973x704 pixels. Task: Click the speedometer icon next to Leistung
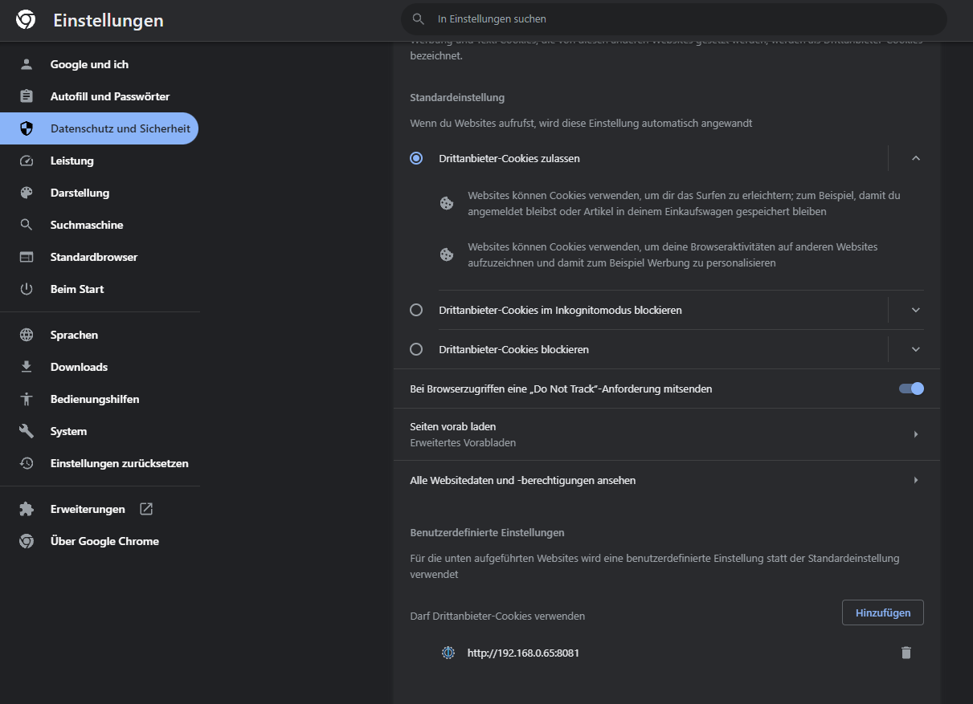coord(27,161)
